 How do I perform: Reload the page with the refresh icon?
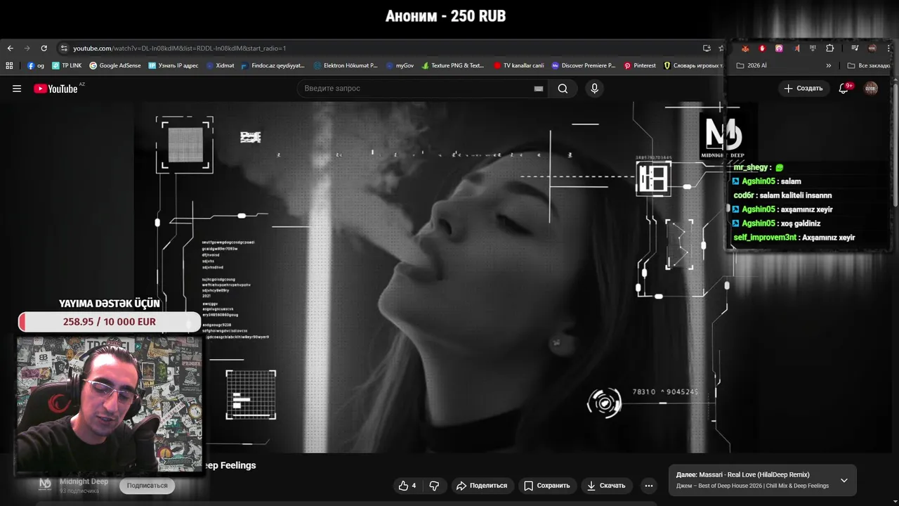(44, 48)
